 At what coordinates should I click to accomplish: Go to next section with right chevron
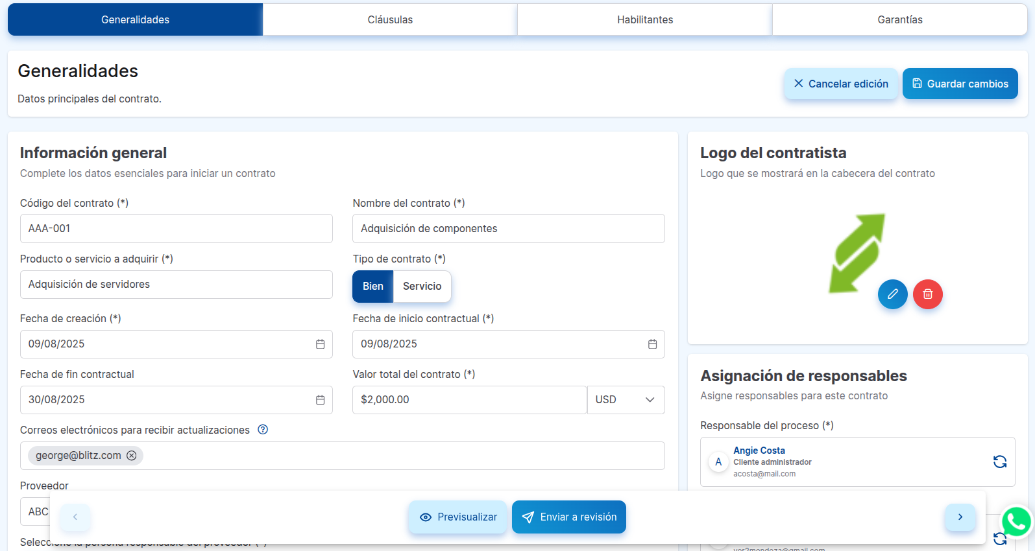point(960,517)
